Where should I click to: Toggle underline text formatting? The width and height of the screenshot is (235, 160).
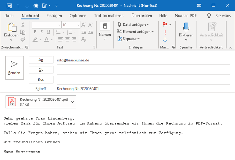(48, 32)
